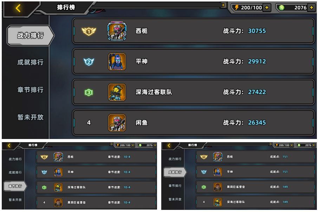The image size is (319, 212).
Task: Select highlighted 章节排行 tab in bottom-left screen
Action: 15,186
